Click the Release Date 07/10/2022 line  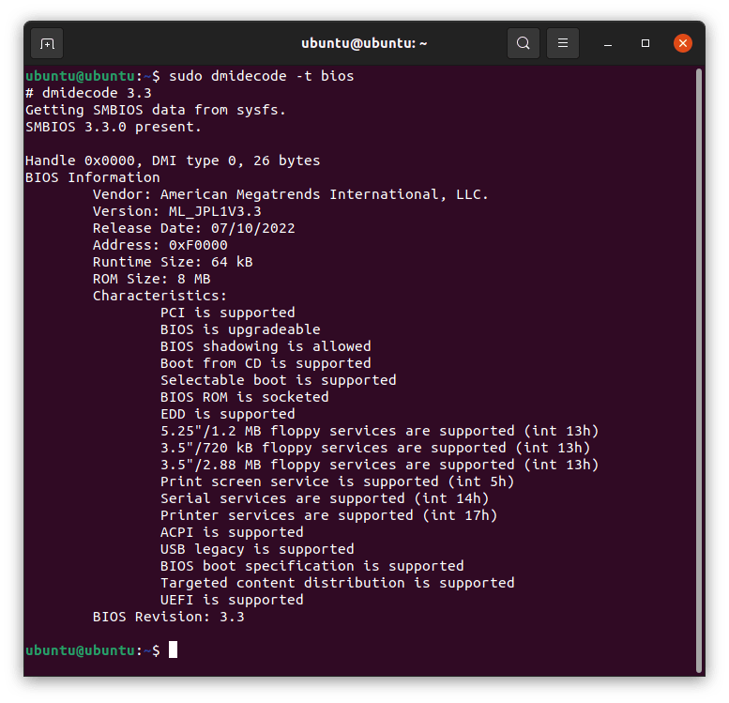point(194,228)
